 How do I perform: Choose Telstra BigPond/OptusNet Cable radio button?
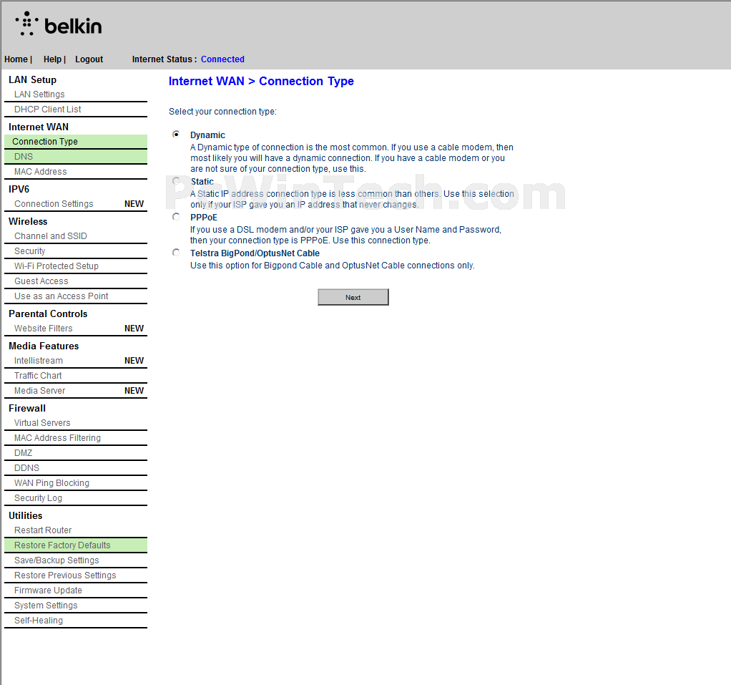176,253
